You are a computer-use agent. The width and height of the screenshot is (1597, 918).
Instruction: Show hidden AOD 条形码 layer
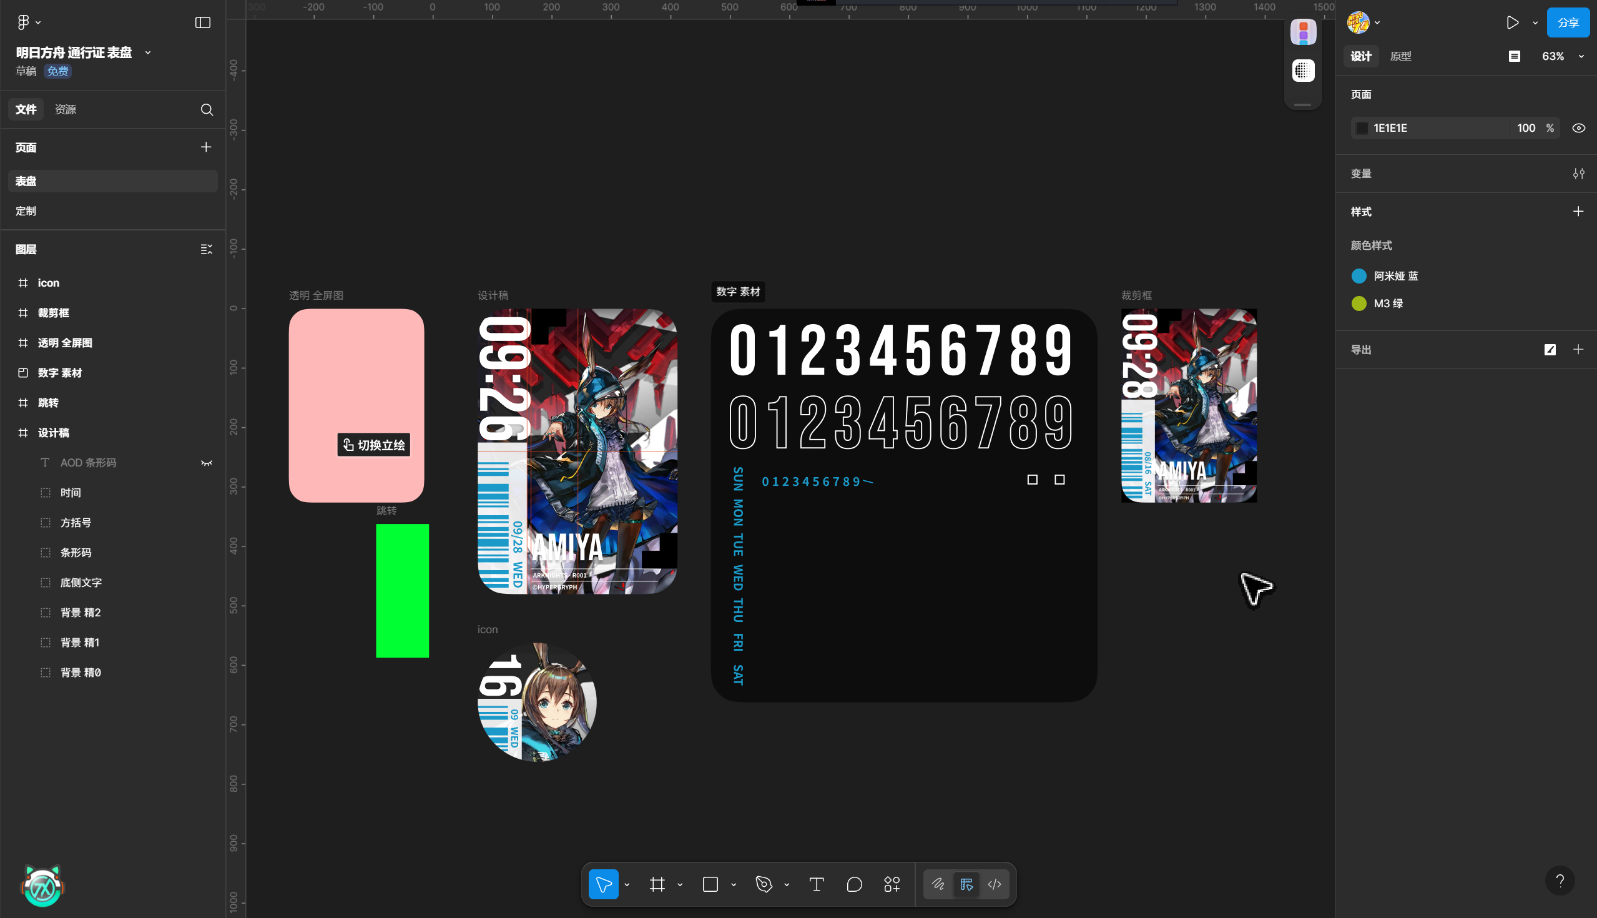(x=206, y=463)
